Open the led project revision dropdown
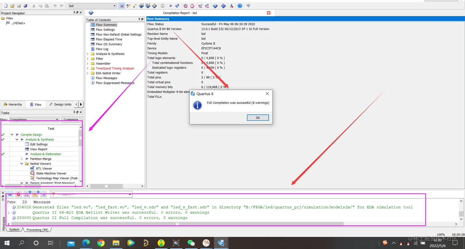The width and height of the screenshot is (465, 249). click(x=114, y=6)
